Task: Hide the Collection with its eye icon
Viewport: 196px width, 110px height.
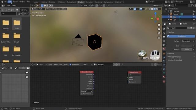Action: point(194,12)
